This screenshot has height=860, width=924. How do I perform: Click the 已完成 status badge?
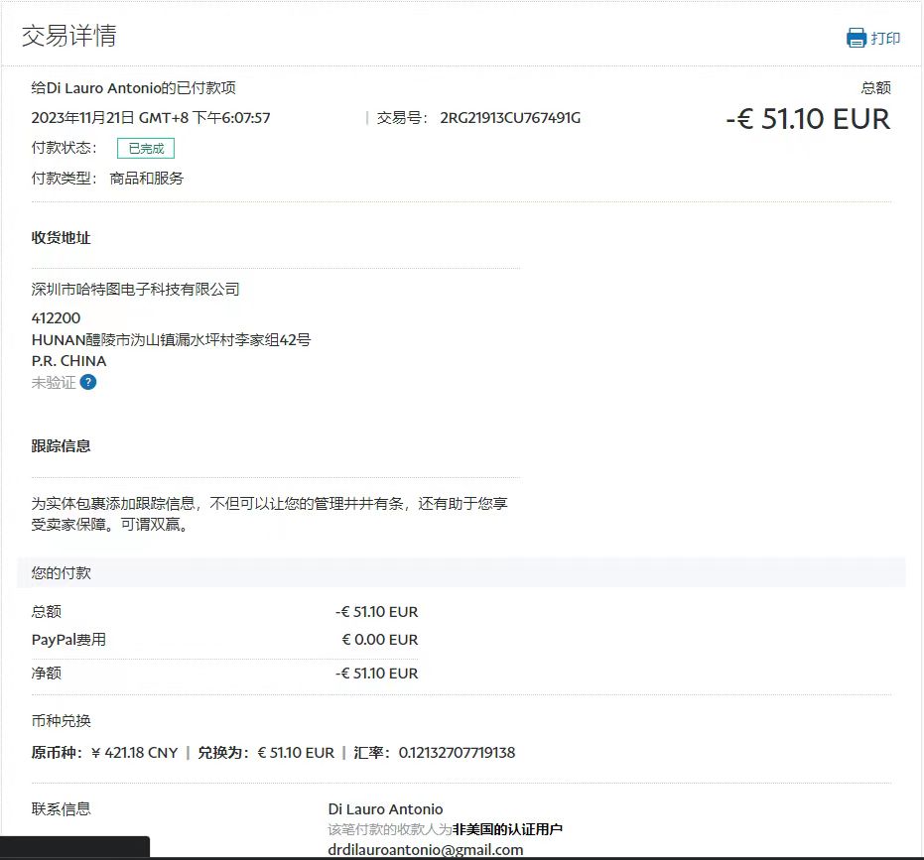point(146,149)
